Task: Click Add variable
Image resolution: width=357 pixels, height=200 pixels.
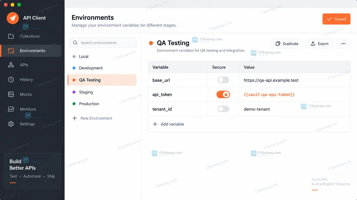Action: point(172,124)
